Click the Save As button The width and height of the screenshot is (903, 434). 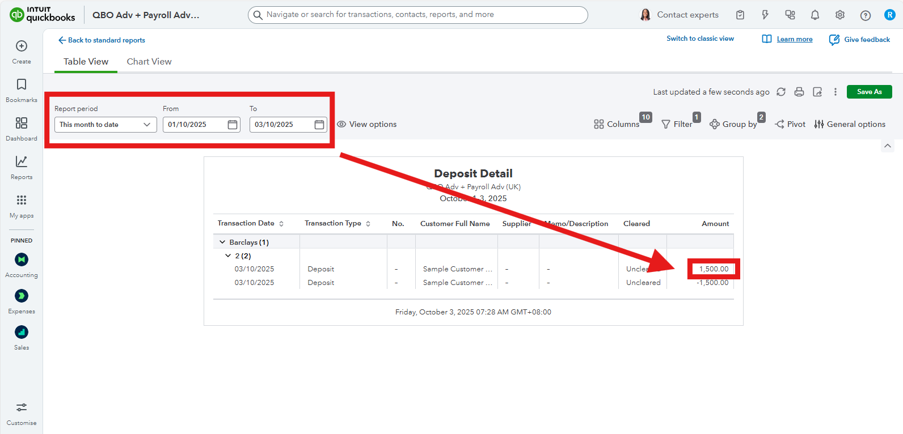(x=869, y=92)
